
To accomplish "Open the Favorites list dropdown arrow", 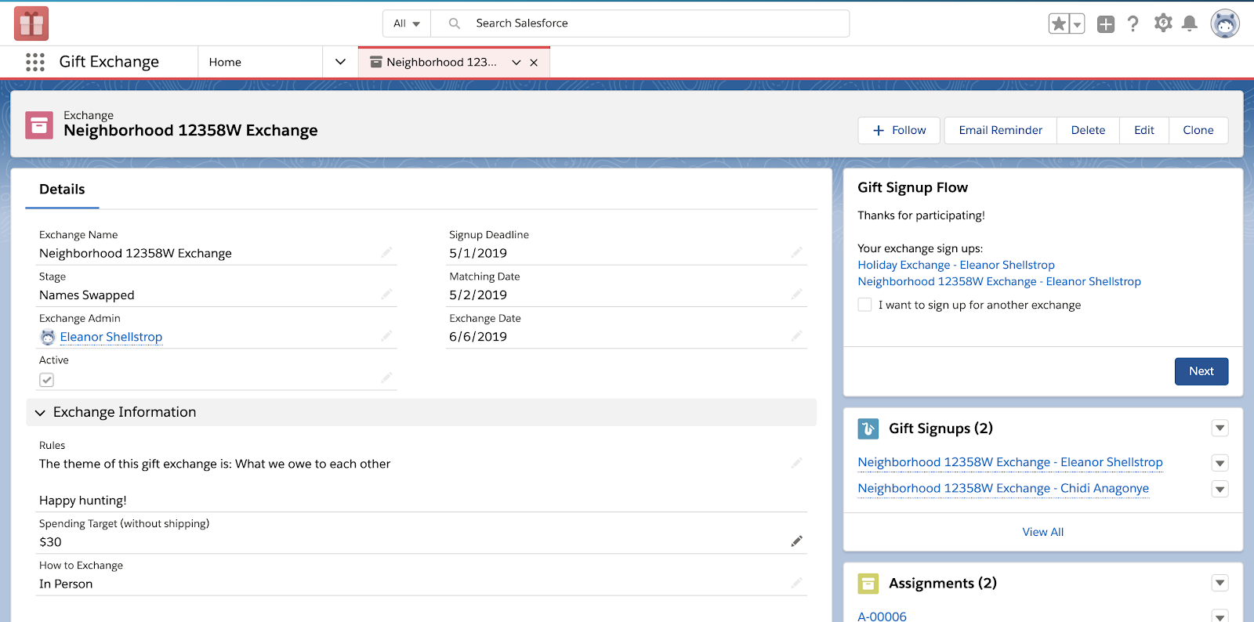I will click(x=1078, y=24).
